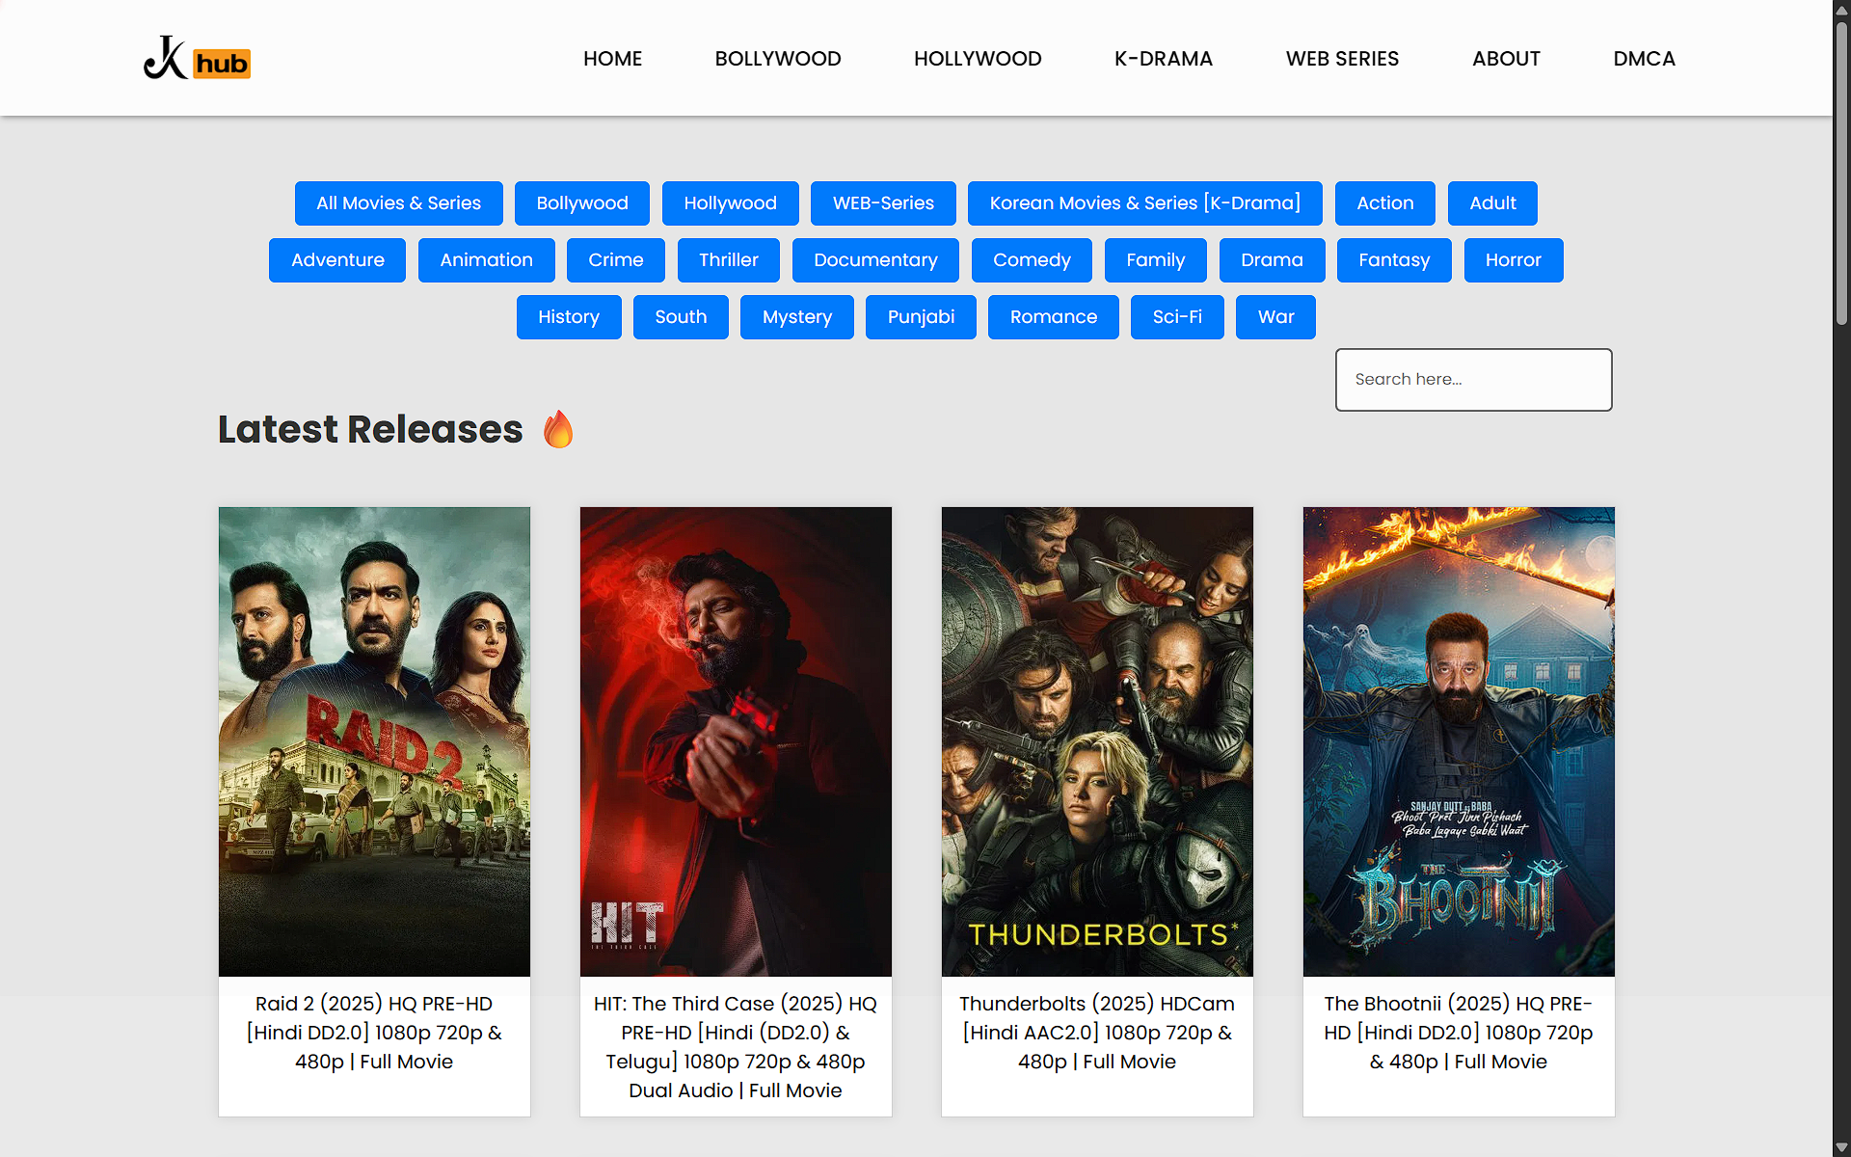
Task: Select the Thriller genre
Action: (x=728, y=260)
